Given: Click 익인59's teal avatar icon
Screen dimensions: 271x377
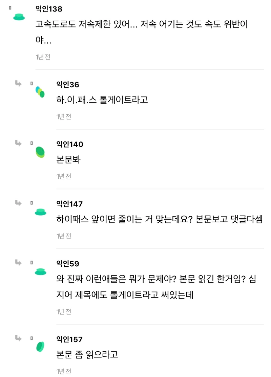Looking at the screenshot, I should tap(40, 272).
